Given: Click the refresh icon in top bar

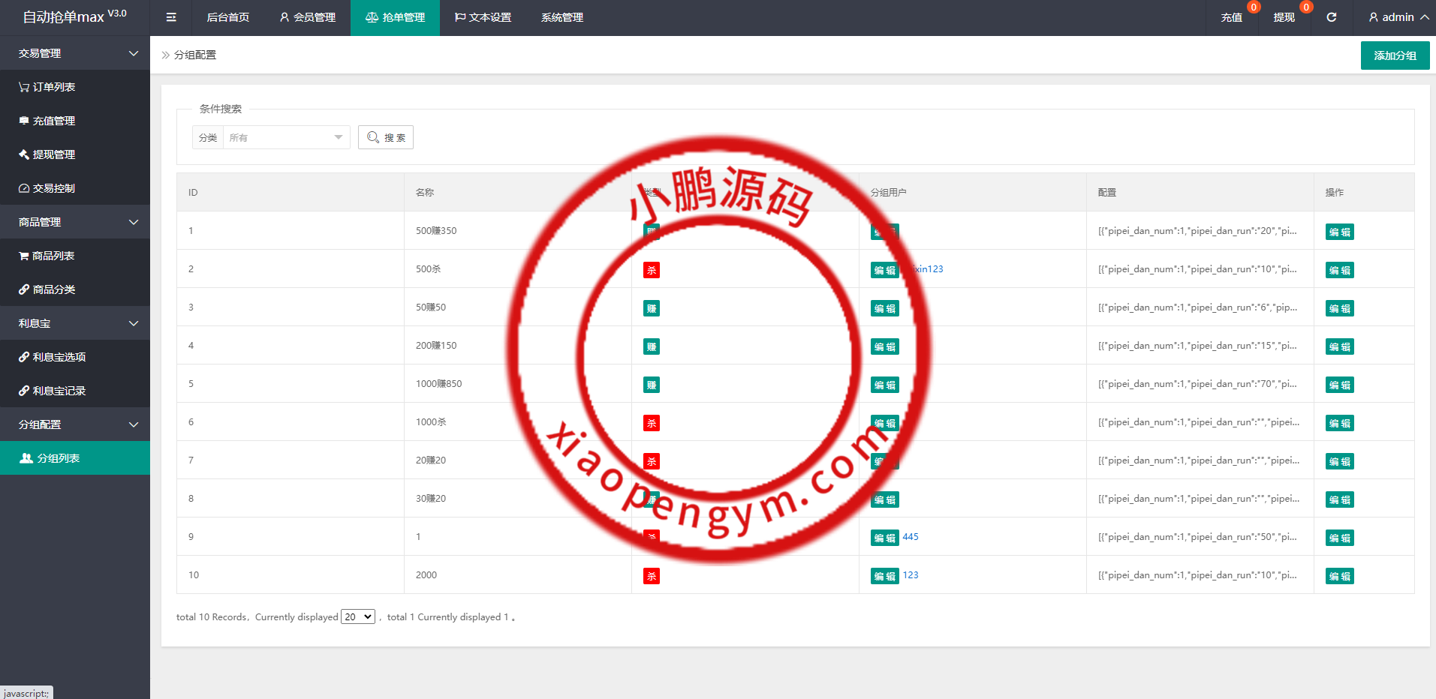Looking at the screenshot, I should coord(1331,17).
